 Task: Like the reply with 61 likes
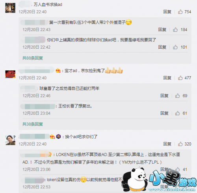(177, 113)
